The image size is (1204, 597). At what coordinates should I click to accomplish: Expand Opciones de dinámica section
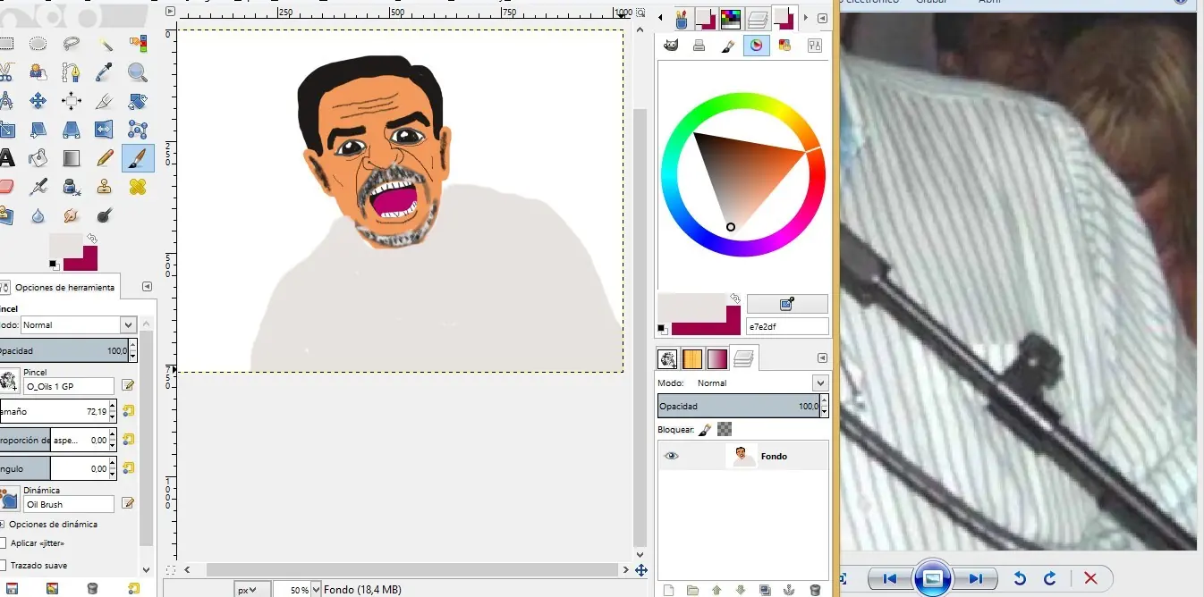tap(3, 525)
